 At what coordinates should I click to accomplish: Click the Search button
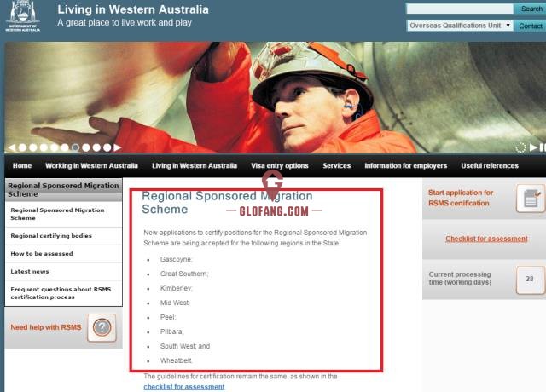[531, 9]
